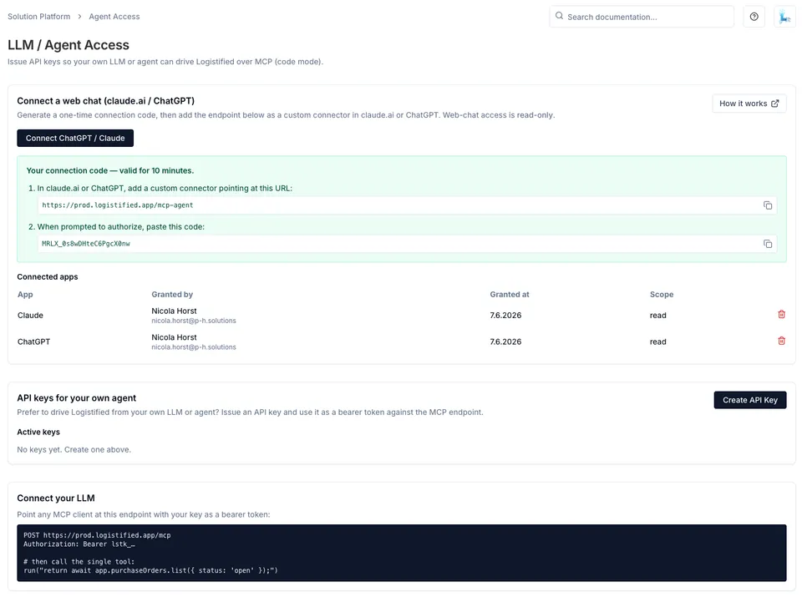The image size is (802, 597).
Task: Click the external link icon in How it works
Action: point(775,104)
